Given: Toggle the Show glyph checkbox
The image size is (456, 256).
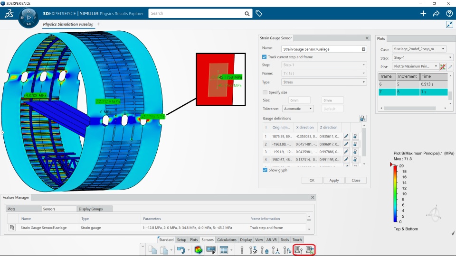Looking at the screenshot, I should point(265,170).
